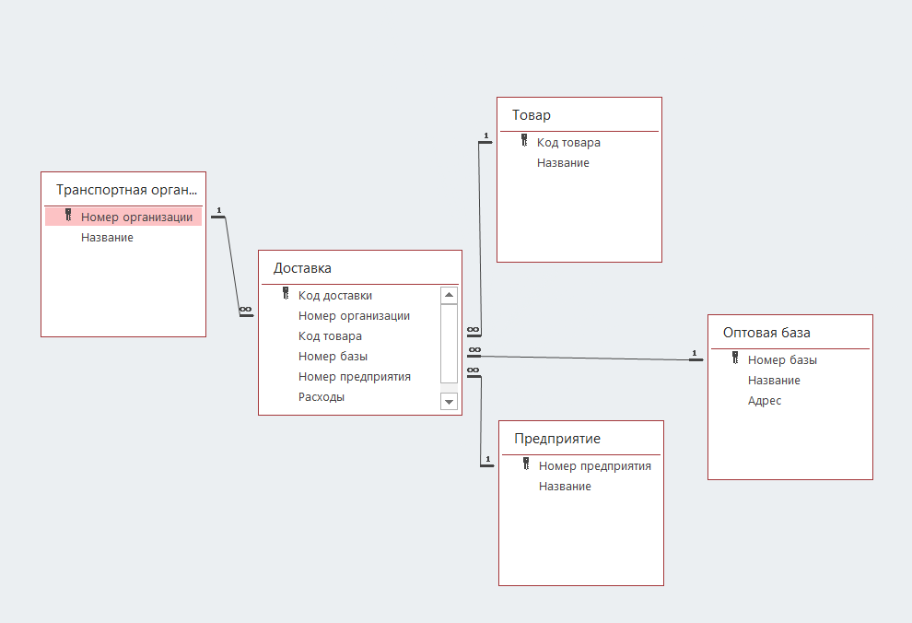
Task: Select Номер базы field in Доставка table
Action: [333, 357]
